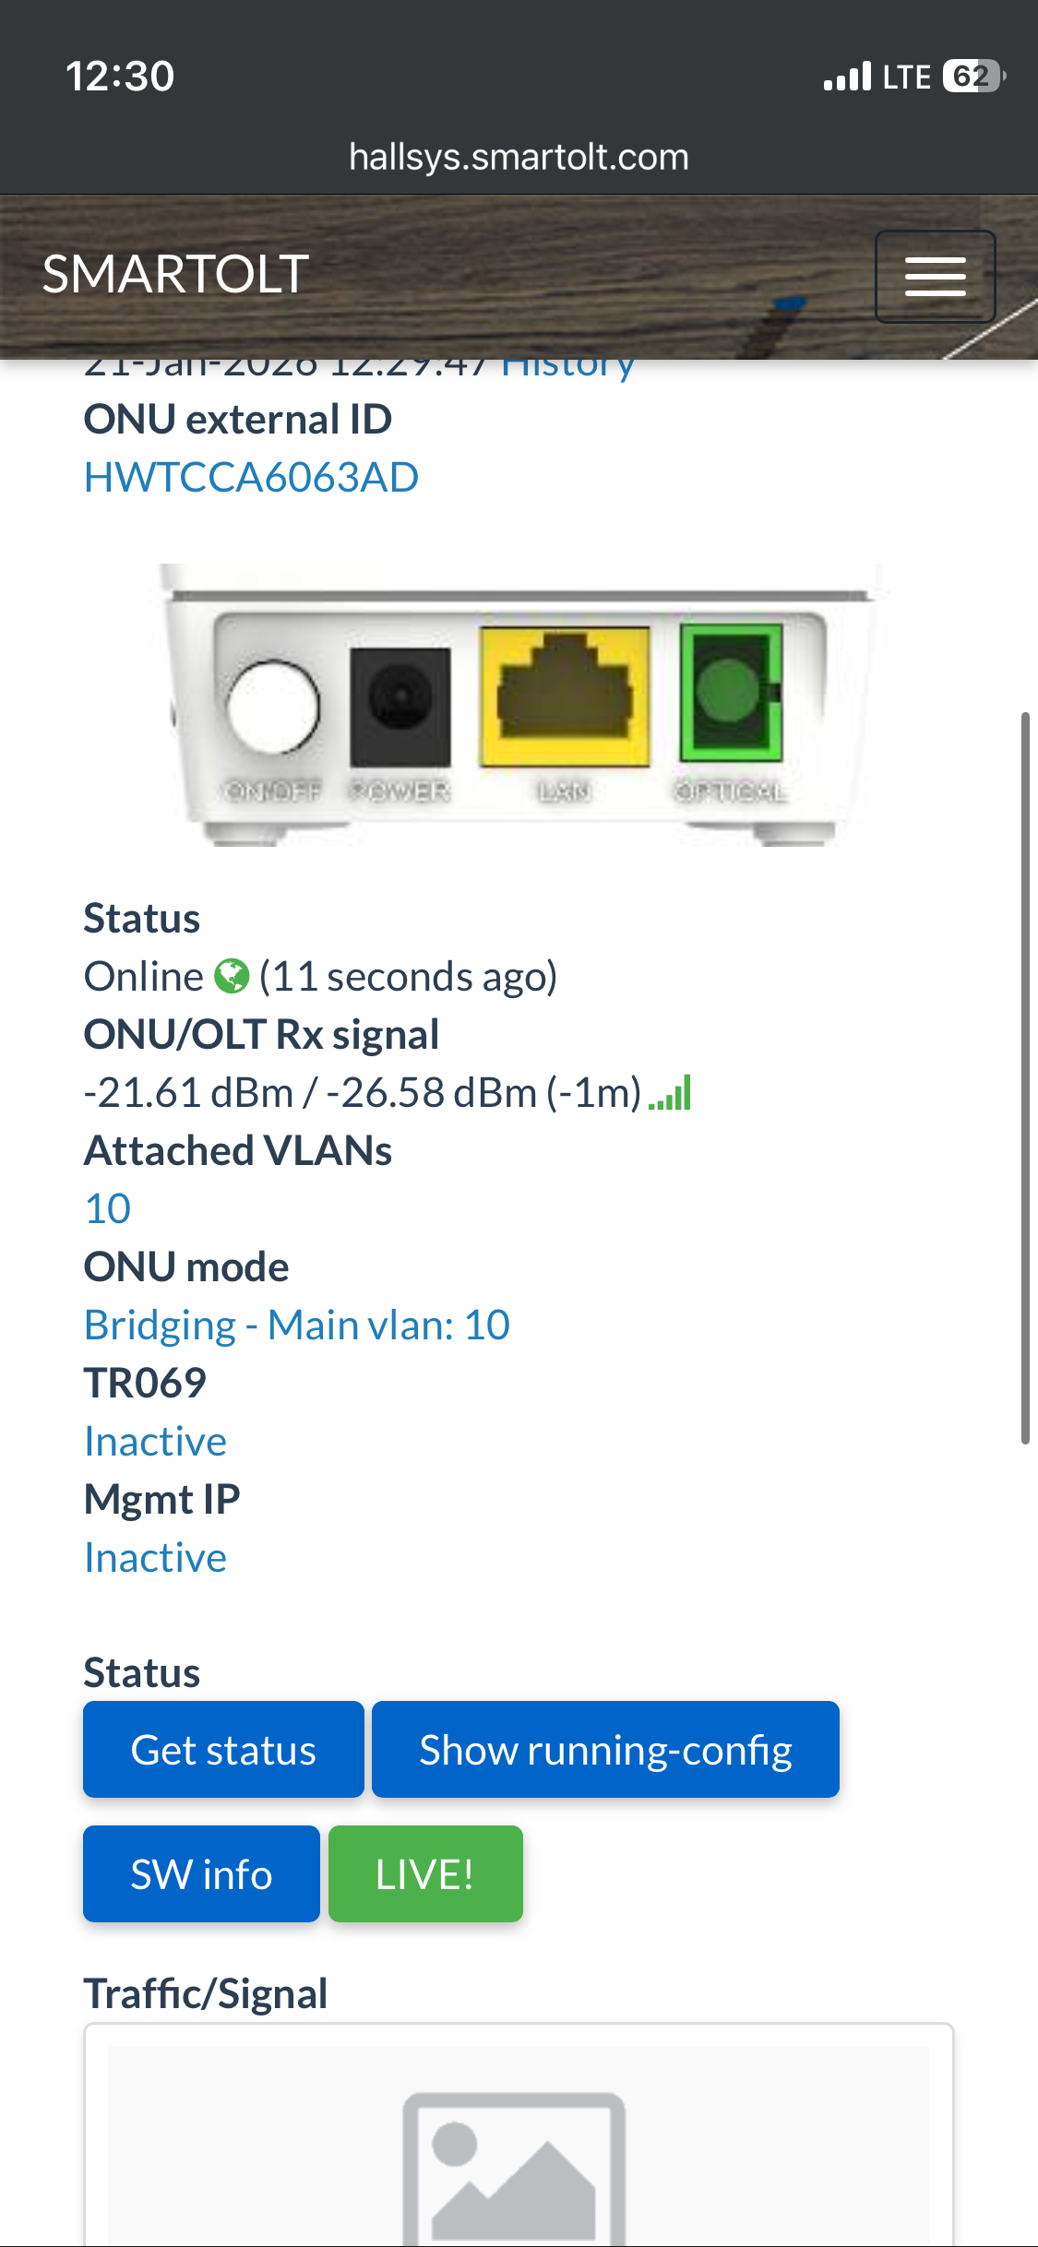1038x2247 pixels.
Task: Click Show running-config button
Action: [605, 1750]
